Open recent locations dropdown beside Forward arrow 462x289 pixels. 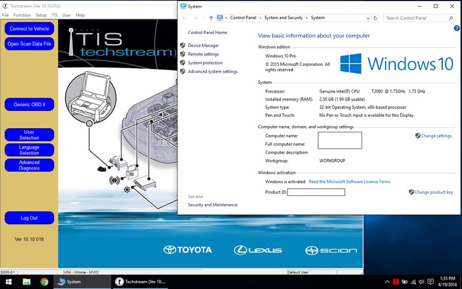pos(204,18)
